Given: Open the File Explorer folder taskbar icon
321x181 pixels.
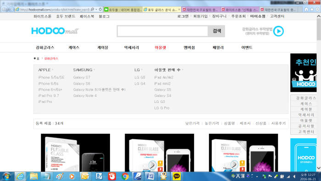Looking at the screenshot, I should click(34, 176).
